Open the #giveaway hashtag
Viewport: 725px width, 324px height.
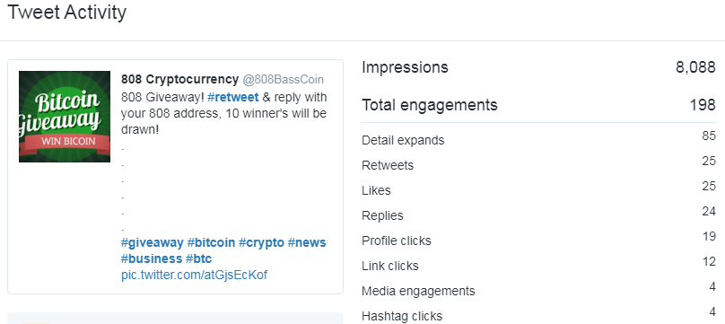[x=153, y=242]
